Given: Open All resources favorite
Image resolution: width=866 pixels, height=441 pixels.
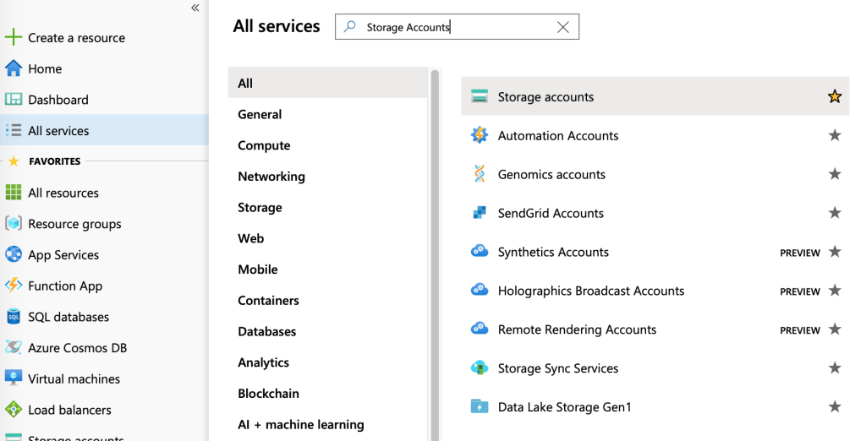Looking at the screenshot, I should (x=63, y=193).
